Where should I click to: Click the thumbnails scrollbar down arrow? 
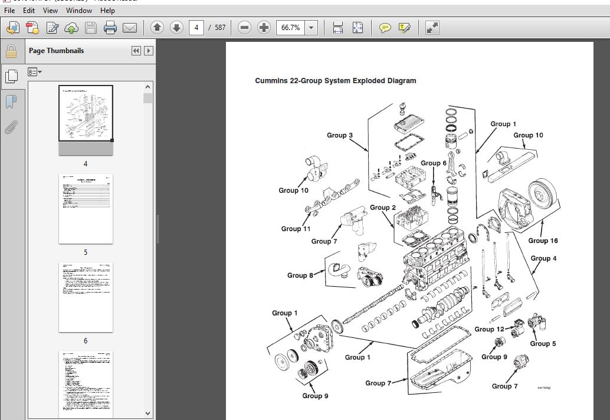point(148,414)
